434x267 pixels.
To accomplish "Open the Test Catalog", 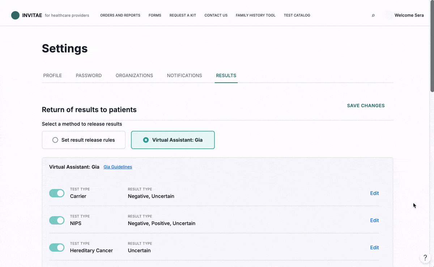I will 297,16.
